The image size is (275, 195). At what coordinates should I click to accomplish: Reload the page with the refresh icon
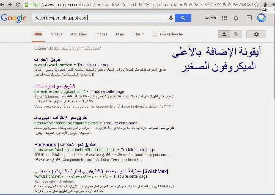tap(18, 5)
